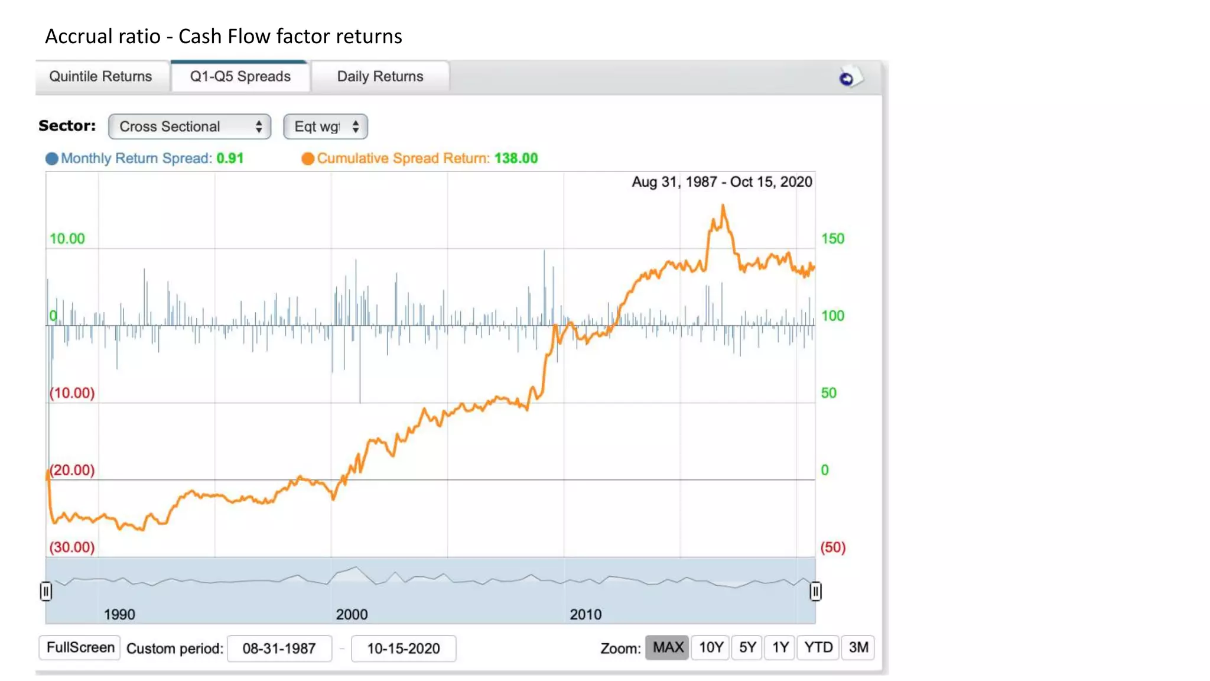
Task: Open the Daily Returns tab
Action: coord(380,76)
